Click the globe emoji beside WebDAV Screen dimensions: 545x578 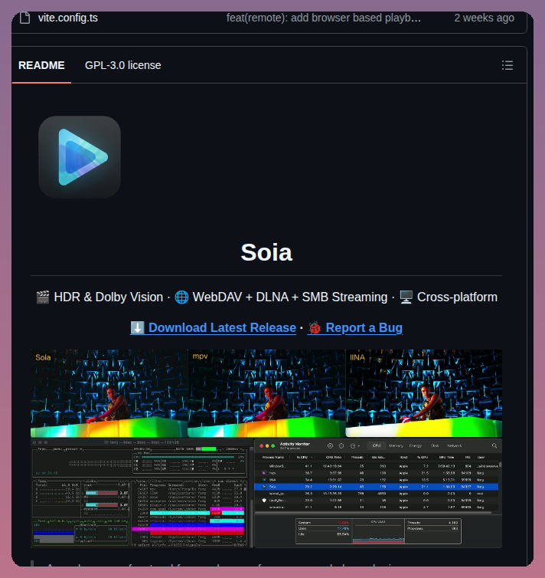click(x=181, y=297)
